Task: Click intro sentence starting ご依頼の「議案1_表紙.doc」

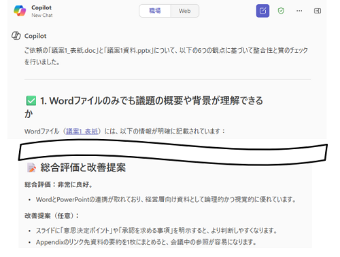Action: click(166, 56)
